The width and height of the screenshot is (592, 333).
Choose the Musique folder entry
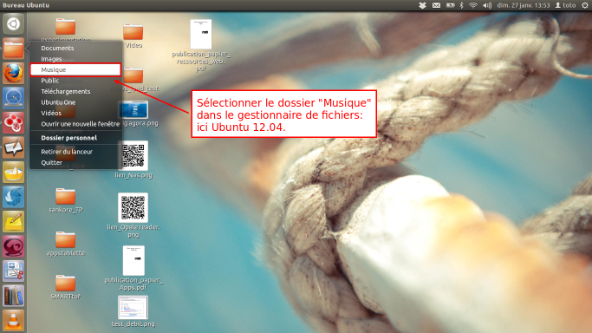click(75, 70)
